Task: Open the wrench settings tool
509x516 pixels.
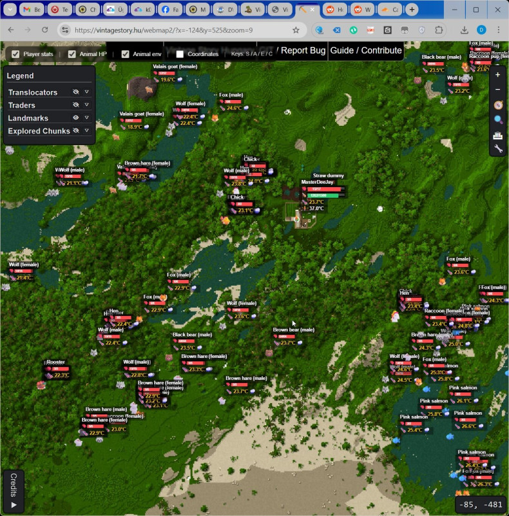Action: 498,149
